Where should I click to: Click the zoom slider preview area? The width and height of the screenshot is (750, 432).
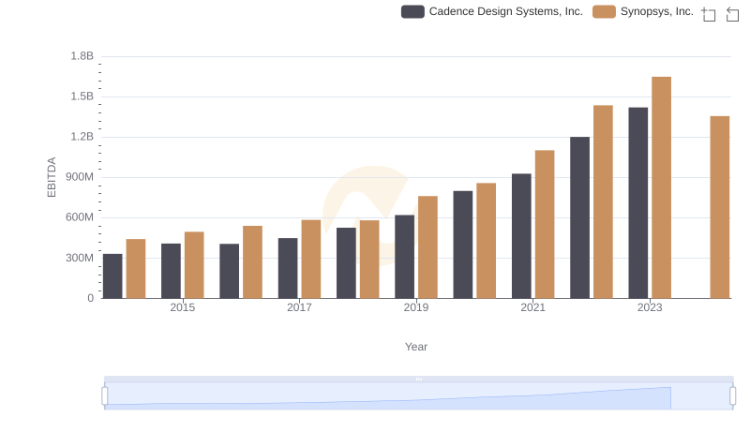coord(418,396)
